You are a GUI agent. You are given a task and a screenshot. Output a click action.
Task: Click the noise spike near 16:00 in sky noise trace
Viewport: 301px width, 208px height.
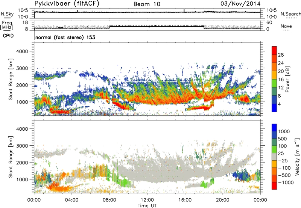(184, 11)
